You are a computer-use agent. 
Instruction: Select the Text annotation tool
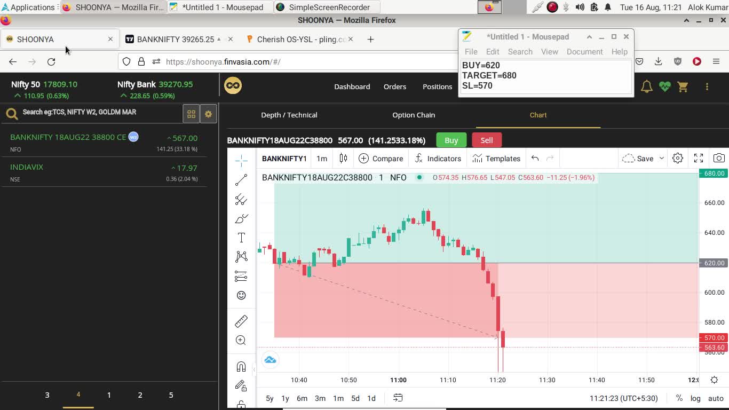click(x=241, y=238)
